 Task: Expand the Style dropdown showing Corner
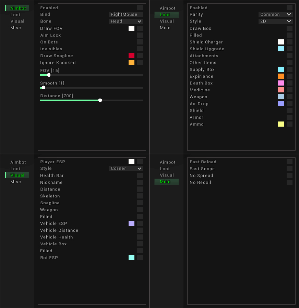click(x=126, y=168)
